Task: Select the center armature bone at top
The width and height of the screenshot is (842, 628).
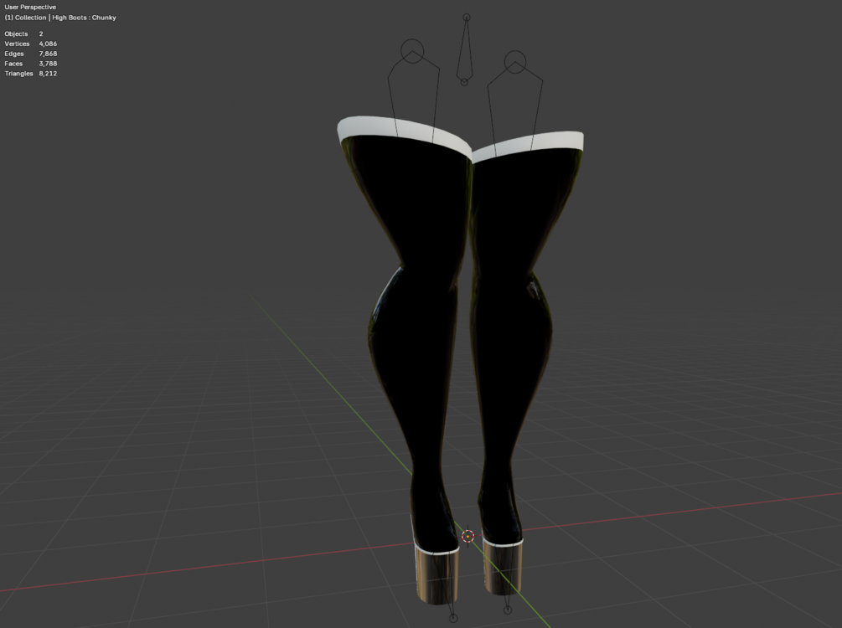Action: point(466,49)
